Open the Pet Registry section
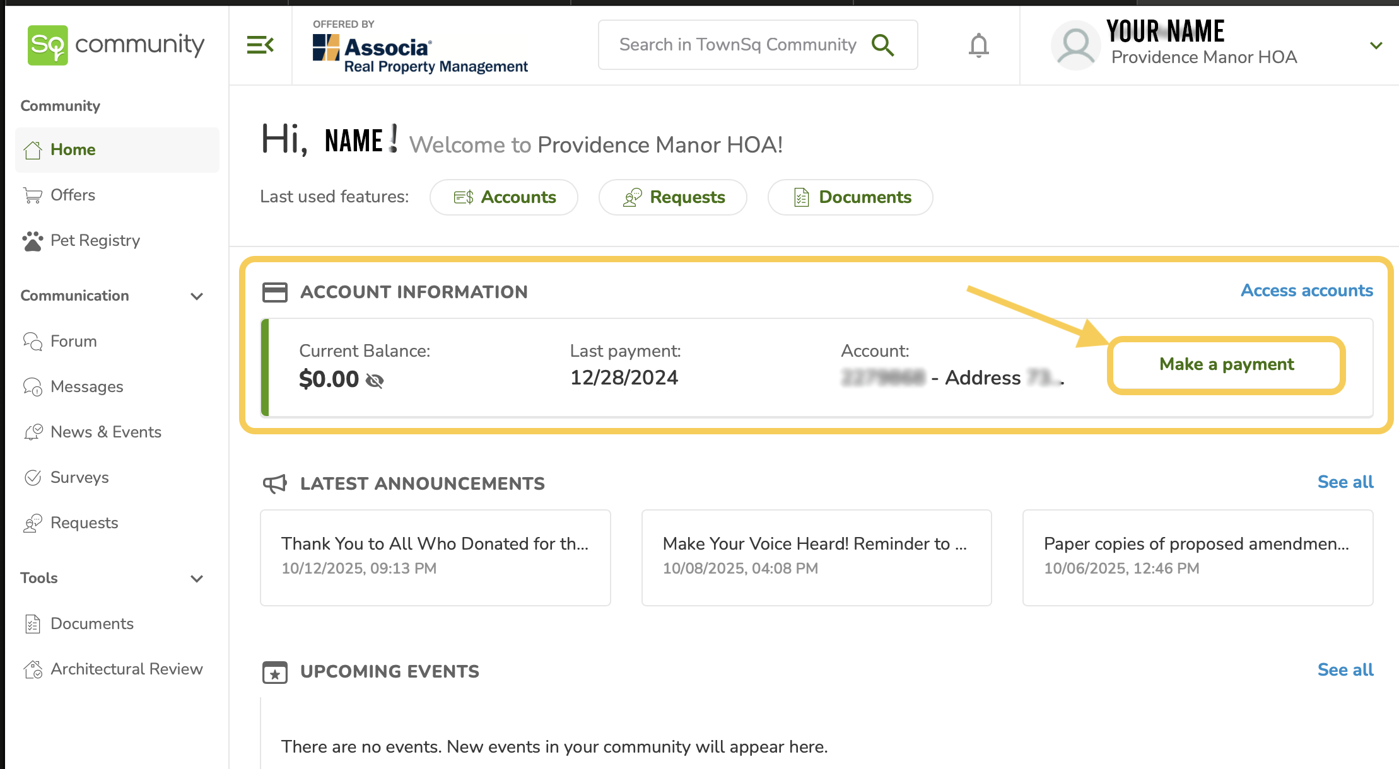 tap(95, 240)
